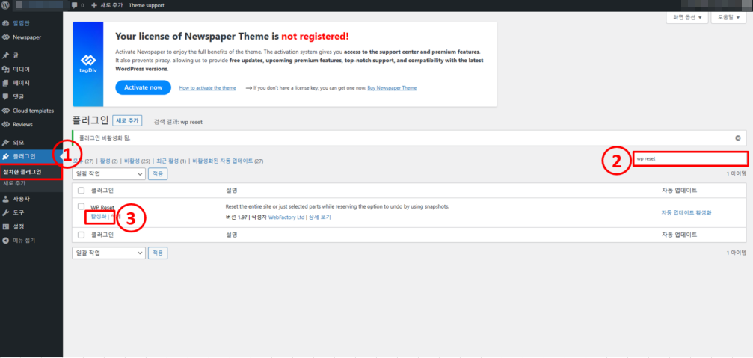The width and height of the screenshot is (753, 358).
Task: Click 활성화 link under WP Reset
Action: [99, 217]
